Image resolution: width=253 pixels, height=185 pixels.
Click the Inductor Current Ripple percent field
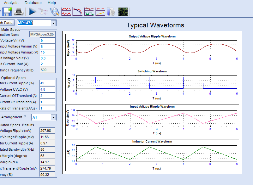47,83
